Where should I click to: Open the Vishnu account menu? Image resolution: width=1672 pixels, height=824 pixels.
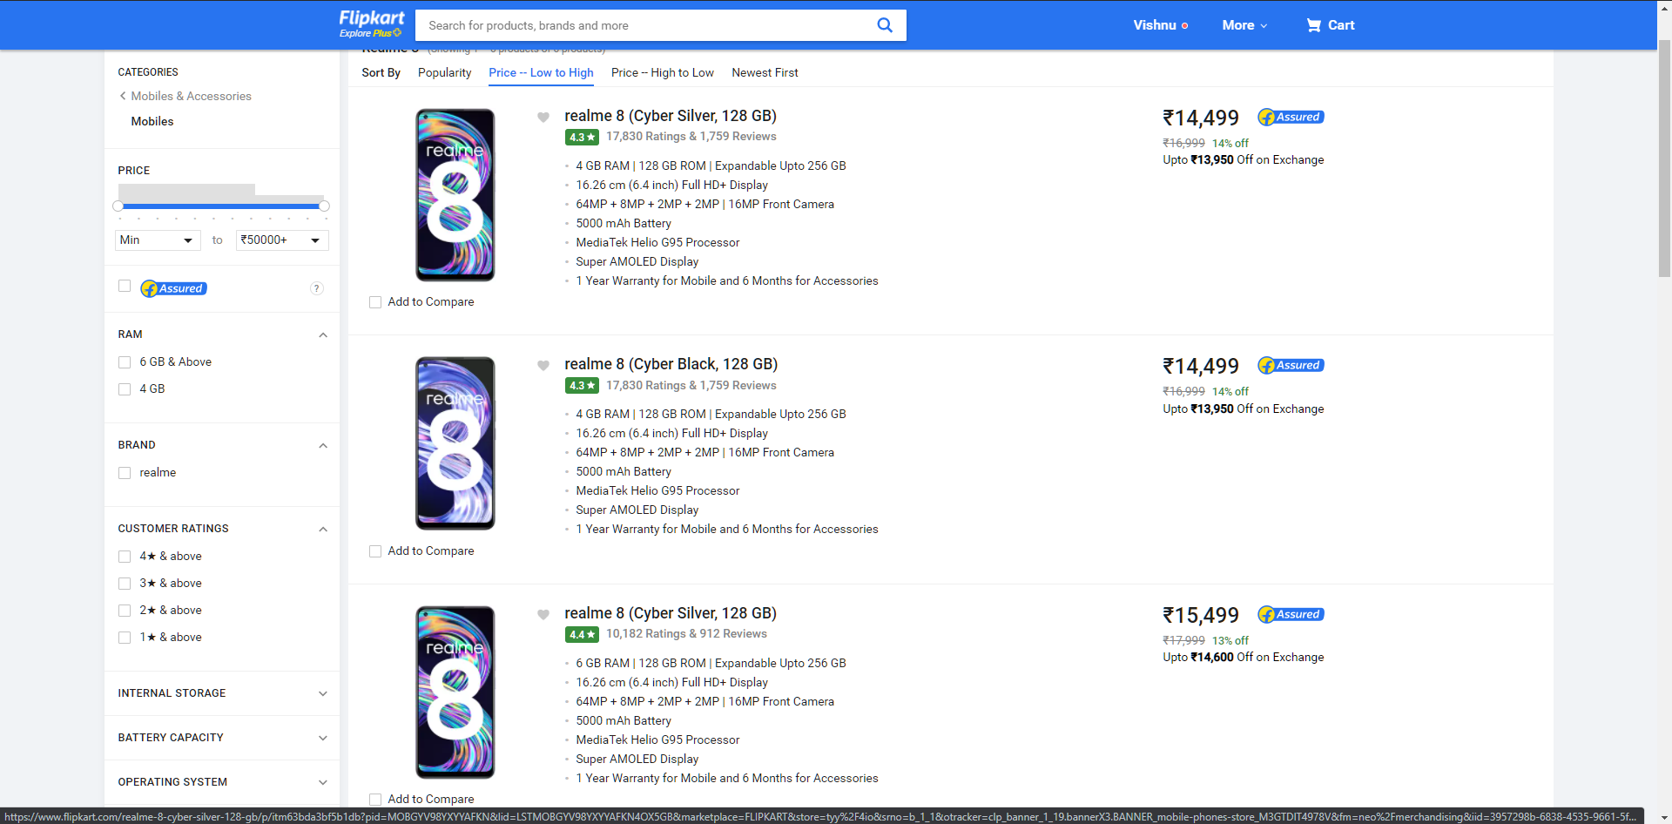pyautogui.click(x=1160, y=25)
